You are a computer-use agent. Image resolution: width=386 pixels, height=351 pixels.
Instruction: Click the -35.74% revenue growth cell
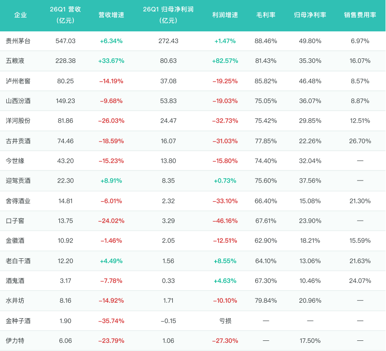111,321
